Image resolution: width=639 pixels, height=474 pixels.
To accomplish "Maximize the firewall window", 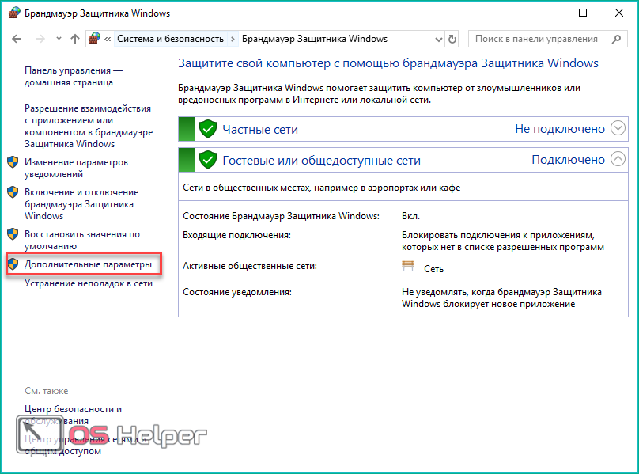I will coord(583,13).
